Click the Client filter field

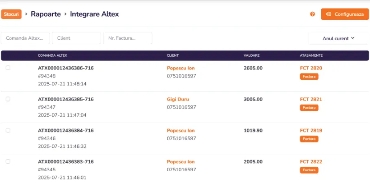coord(76,38)
